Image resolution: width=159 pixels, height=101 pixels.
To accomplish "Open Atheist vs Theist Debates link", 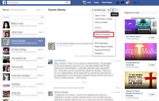I will 134,93.
